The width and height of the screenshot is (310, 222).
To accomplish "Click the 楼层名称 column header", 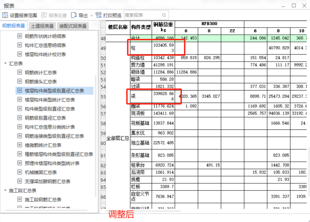I will [118, 27].
